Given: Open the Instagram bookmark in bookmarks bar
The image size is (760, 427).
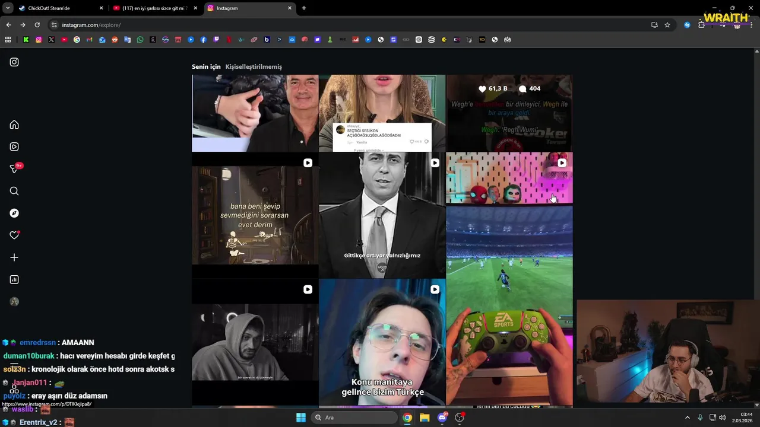Looking at the screenshot, I should pos(39,40).
